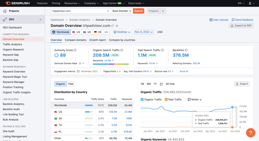Select 2Y chart range
The image size is (259, 141).
tap(161, 84)
